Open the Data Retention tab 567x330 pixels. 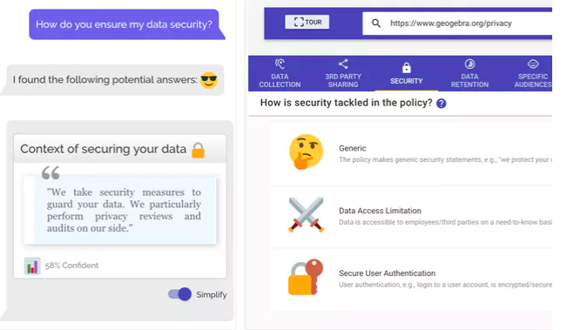[469, 73]
